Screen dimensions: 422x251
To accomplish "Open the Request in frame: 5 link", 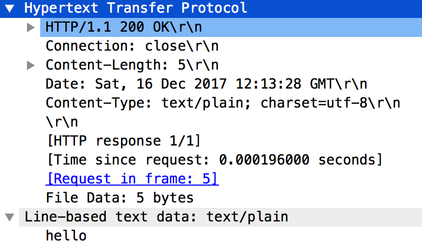I will click(x=132, y=179).
